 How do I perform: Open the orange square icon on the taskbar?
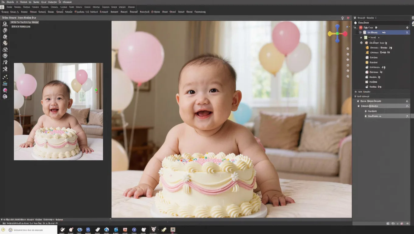tap(125, 230)
